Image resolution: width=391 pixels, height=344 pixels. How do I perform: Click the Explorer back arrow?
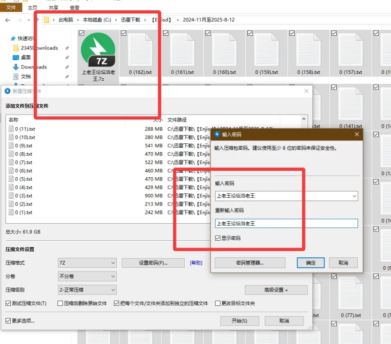pyautogui.click(x=8, y=20)
